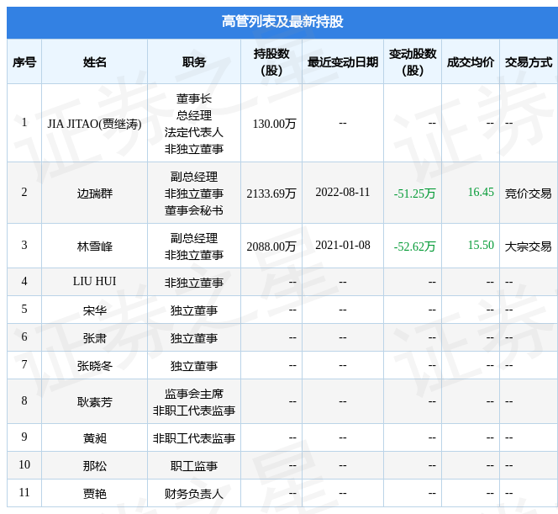Click 独立董事 in 宋华's row

[x=194, y=310]
